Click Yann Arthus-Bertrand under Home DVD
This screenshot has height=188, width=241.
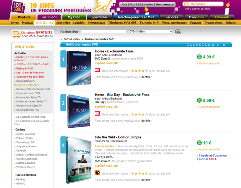(x=108, y=55)
